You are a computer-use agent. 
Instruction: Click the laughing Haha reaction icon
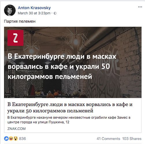[11, 139]
